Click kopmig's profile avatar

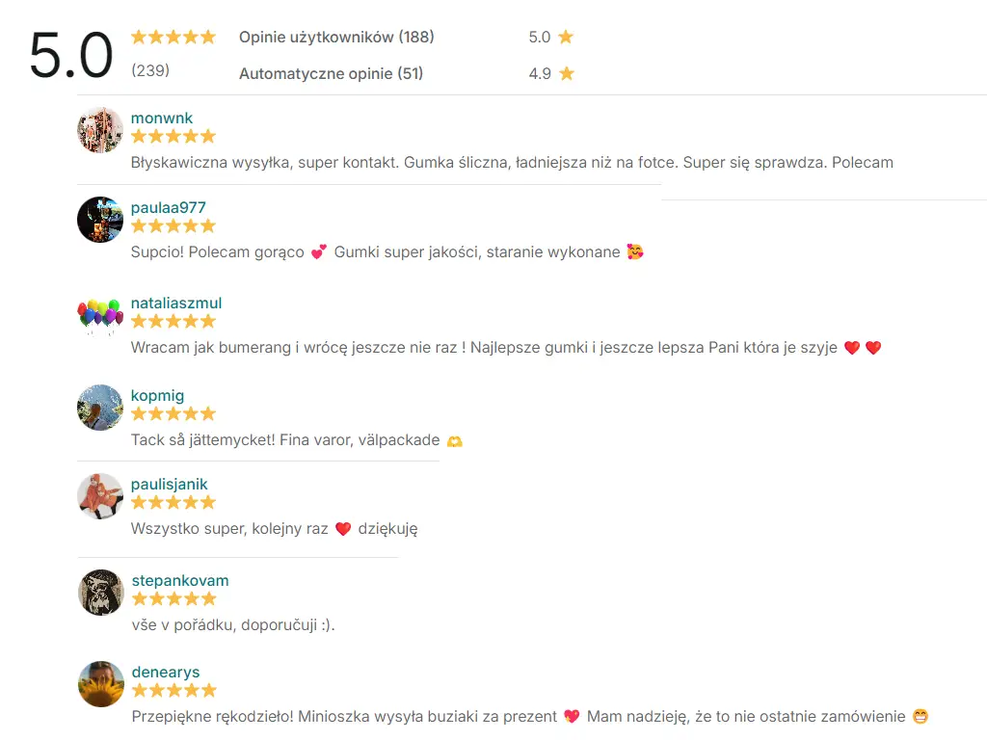[x=100, y=408]
